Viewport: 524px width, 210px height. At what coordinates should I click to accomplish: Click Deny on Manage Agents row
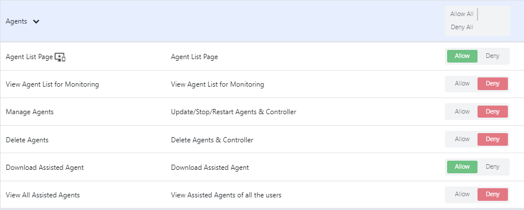492,111
